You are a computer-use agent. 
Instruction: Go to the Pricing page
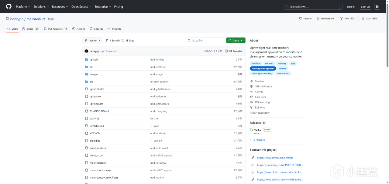coord(119,7)
